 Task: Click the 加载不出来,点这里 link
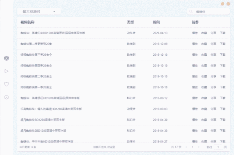click(x=104, y=147)
